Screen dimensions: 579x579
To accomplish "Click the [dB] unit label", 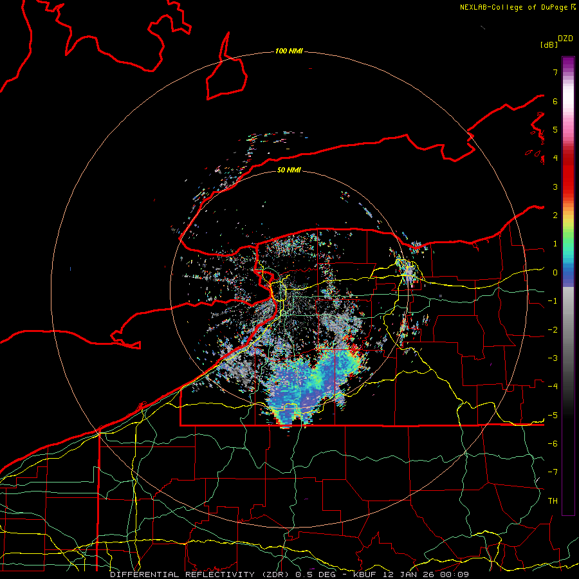I will [x=549, y=45].
